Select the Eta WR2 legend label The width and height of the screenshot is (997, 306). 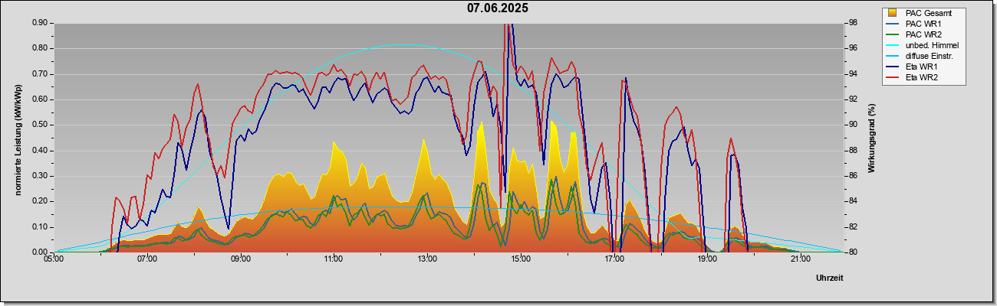(x=922, y=77)
